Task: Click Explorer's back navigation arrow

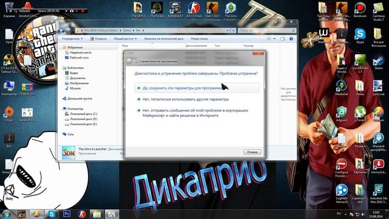Action: pyautogui.click(x=61, y=30)
